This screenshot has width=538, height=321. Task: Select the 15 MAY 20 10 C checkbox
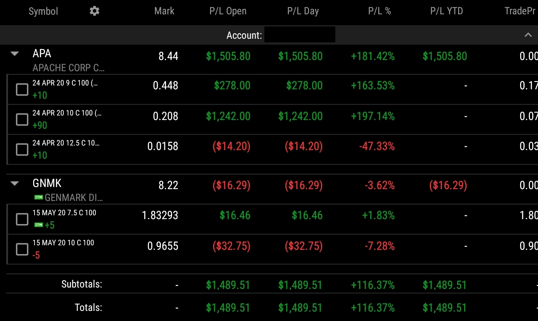pos(22,249)
